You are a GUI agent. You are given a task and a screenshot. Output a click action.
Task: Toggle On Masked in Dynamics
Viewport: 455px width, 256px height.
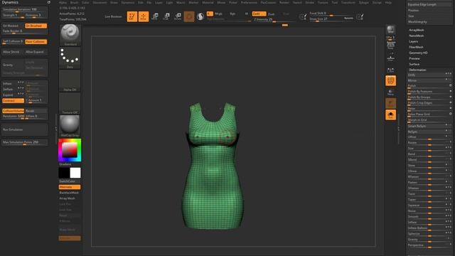tap(13, 26)
